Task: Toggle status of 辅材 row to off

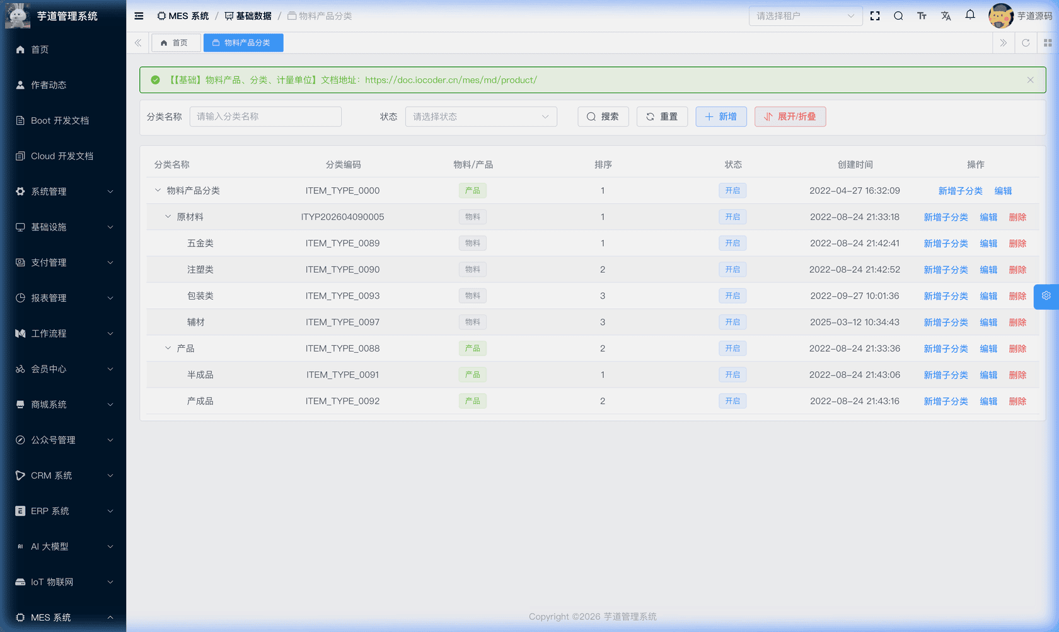Action: coord(732,322)
